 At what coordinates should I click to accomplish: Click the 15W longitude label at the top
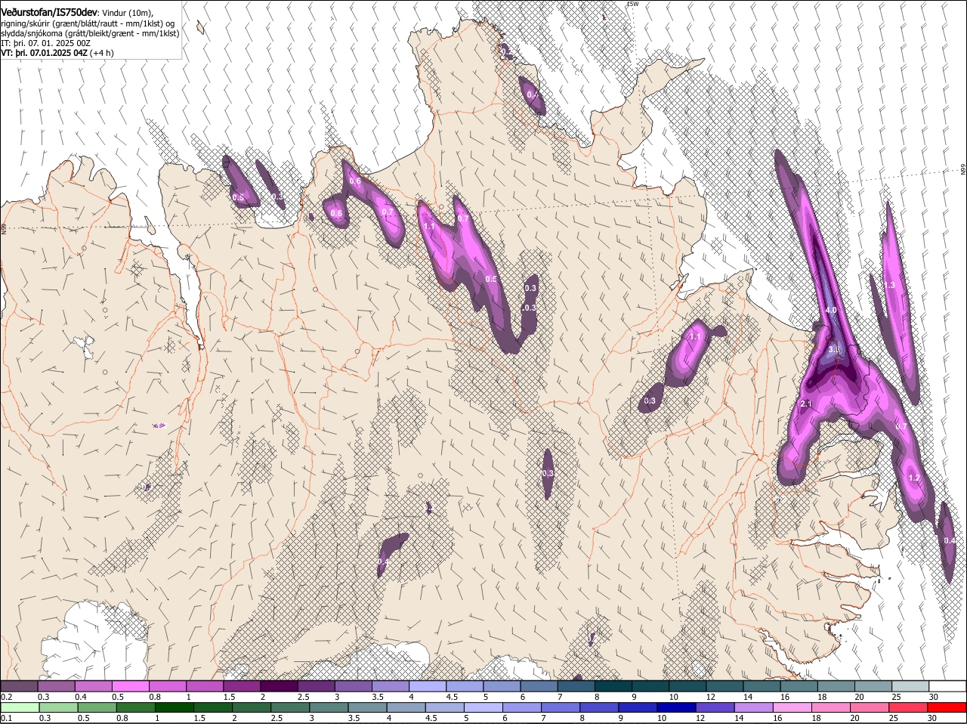tap(632, 5)
